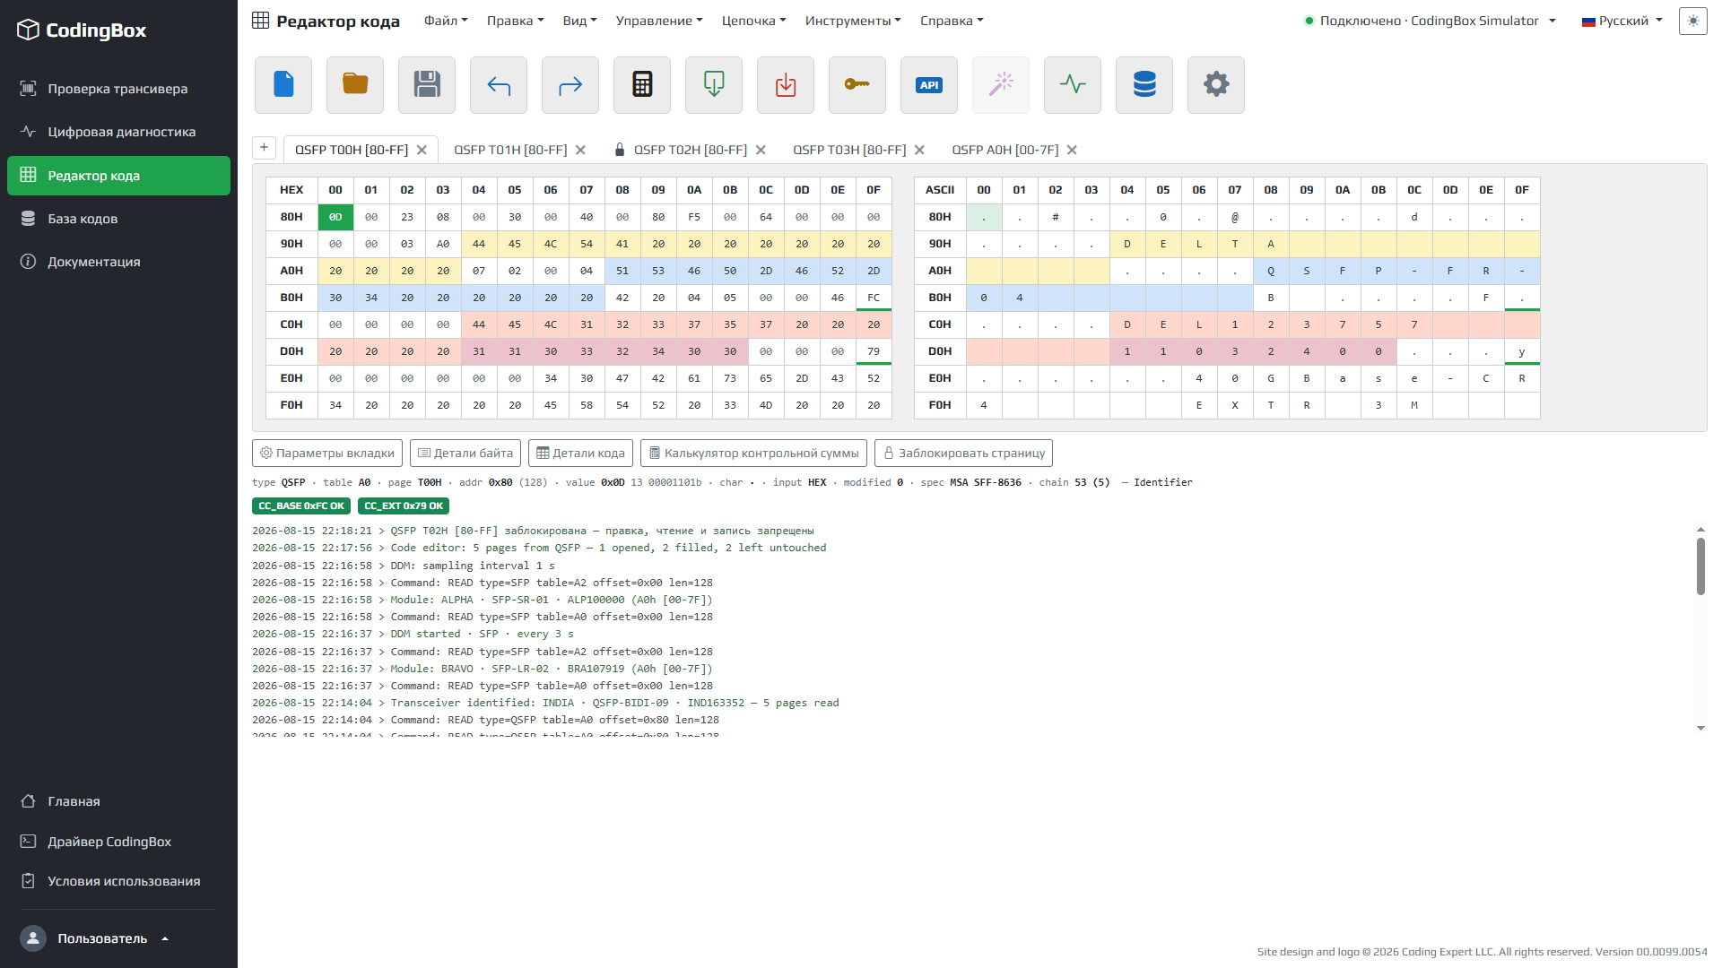Open the Цепочка menu
The image size is (1722, 968).
coord(753,21)
